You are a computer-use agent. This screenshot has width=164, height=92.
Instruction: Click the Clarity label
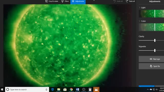pos(141,36)
